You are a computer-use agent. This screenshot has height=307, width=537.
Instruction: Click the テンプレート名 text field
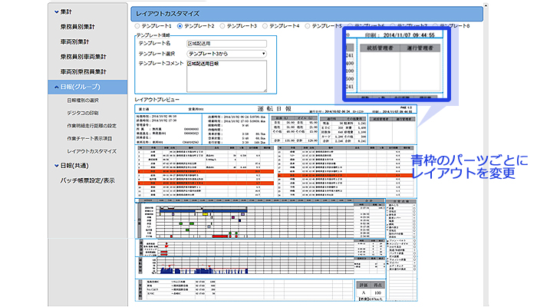coord(227,44)
